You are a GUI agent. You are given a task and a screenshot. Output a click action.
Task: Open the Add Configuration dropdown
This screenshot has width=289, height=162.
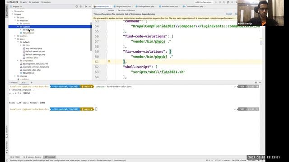(204, 2)
